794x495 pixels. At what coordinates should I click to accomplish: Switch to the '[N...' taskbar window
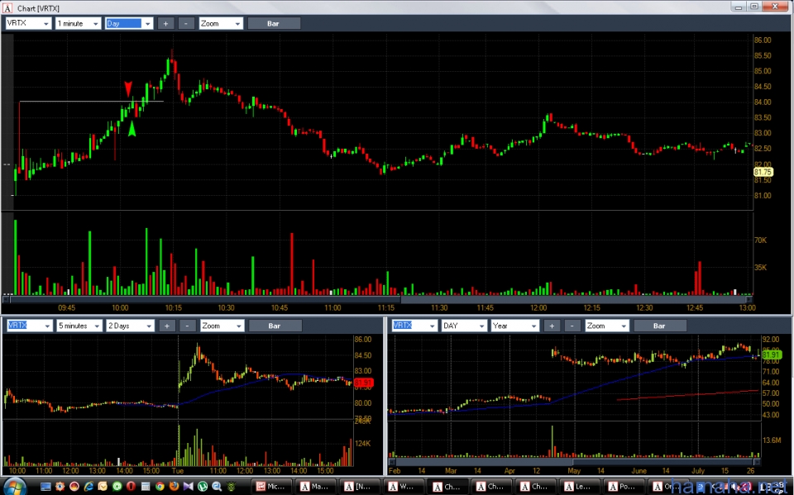click(360, 487)
